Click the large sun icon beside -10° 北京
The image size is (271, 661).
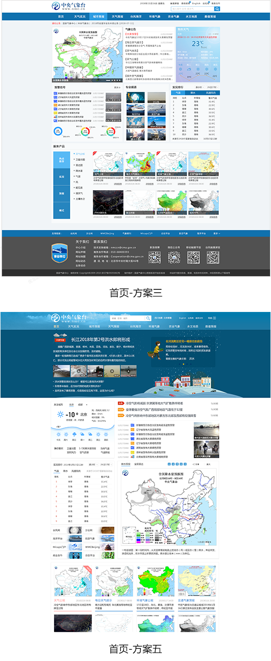[60, 415]
